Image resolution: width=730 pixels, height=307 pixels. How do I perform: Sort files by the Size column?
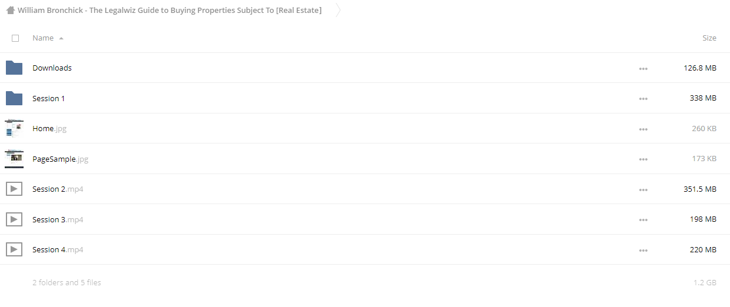[709, 38]
